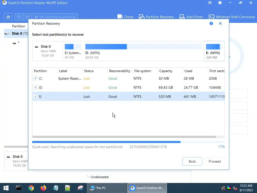Image resolution: width=257 pixels, height=193 pixels.
Task: Open help inside Partition Recovery dialog
Action: (x=211, y=23)
